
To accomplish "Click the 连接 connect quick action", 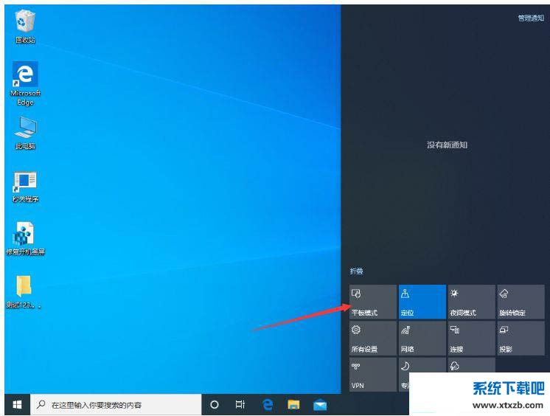I will pyautogui.click(x=471, y=338).
